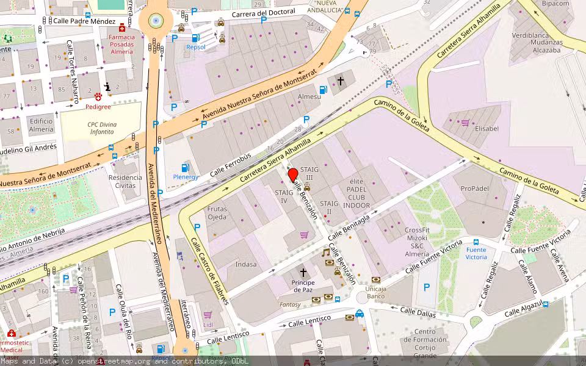Select the Farmacia Posadas Almería pharmacy icon
Screen dimensions: 586x366
[122, 27]
